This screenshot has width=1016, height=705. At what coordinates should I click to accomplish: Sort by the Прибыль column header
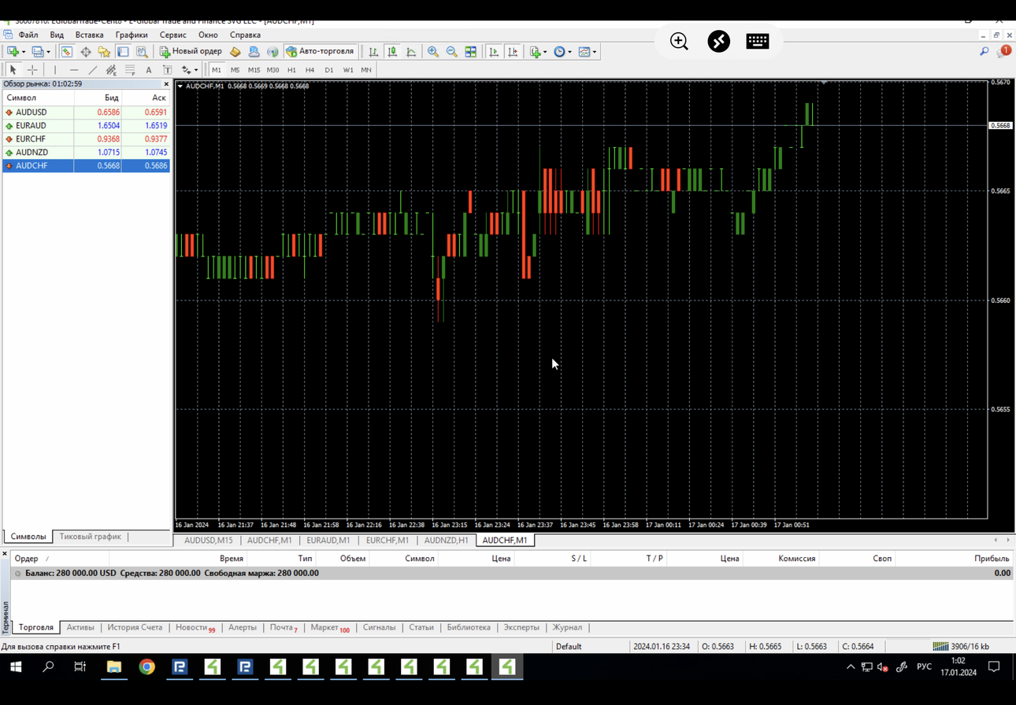point(992,559)
